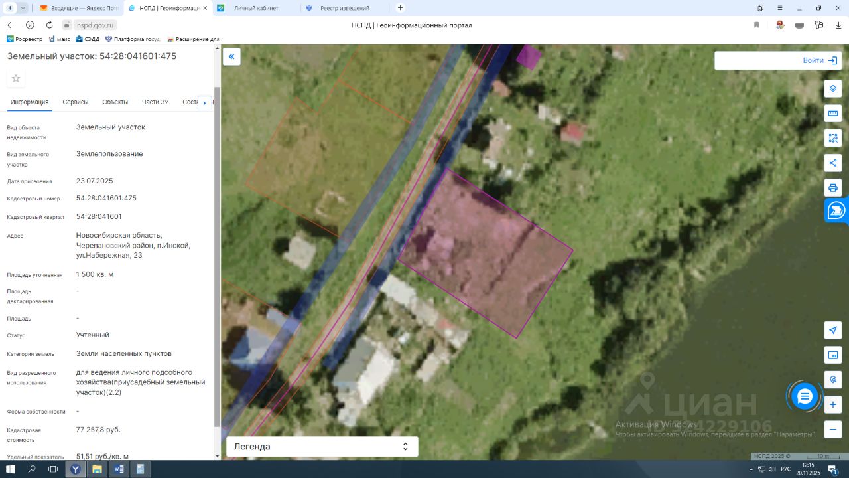Open Windows taskbar search
Viewport: 849px width, 478px height.
pyautogui.click(x=32, y=469)
